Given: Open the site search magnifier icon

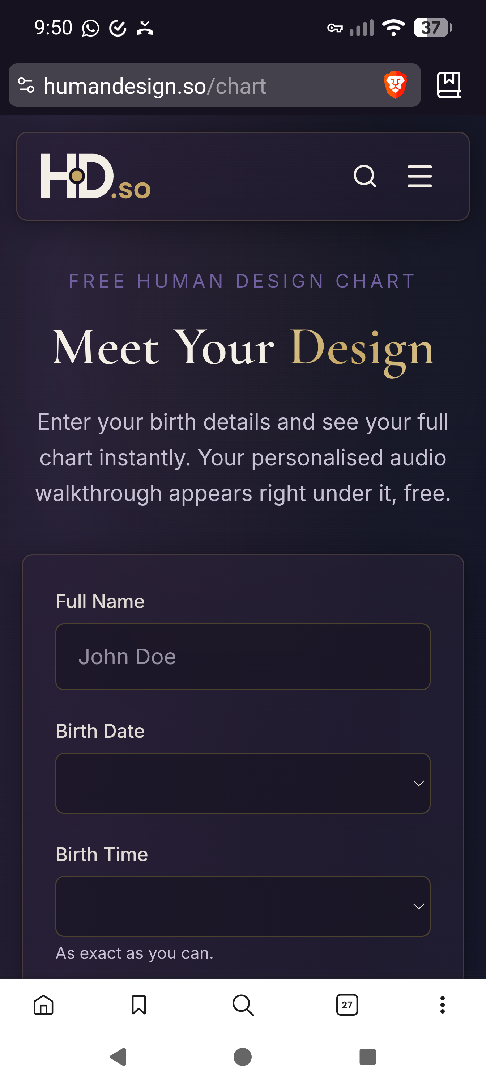Looking at the screenshot, I should click(x=364, y=176).
